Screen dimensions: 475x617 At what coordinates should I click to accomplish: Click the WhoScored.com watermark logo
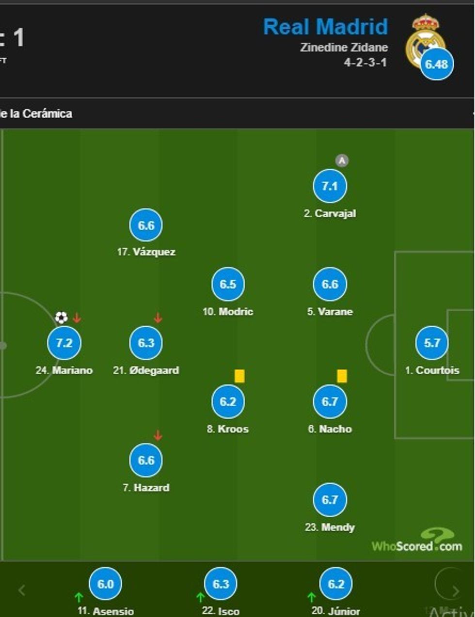(417, 540)
